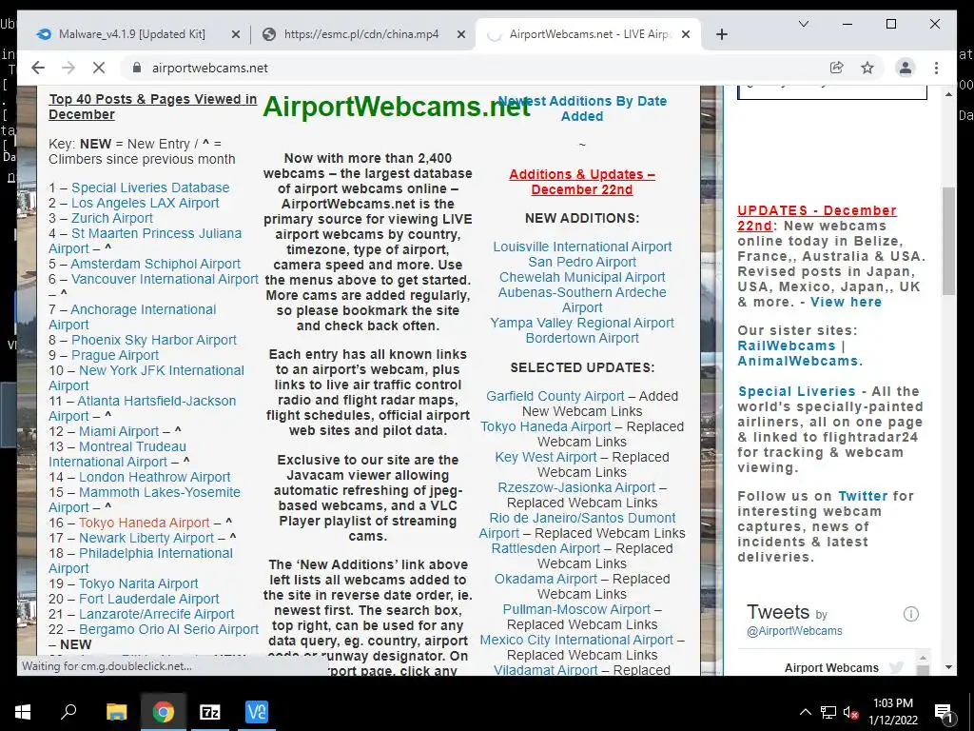This screenshot has height=731, width=974.
Task: Open Garfield County Airport link
Action: 555,396
